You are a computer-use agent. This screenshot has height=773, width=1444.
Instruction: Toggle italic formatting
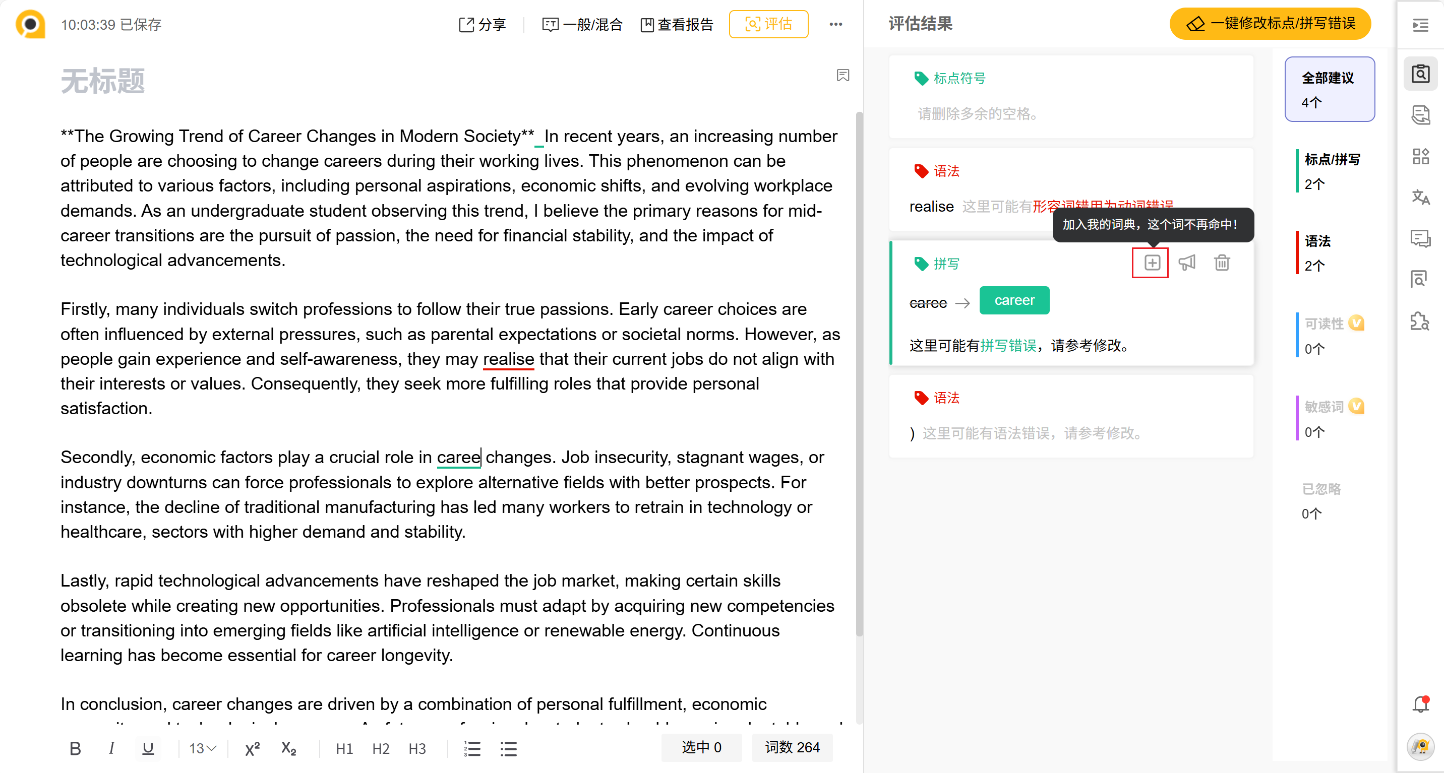tap(111, 748)
